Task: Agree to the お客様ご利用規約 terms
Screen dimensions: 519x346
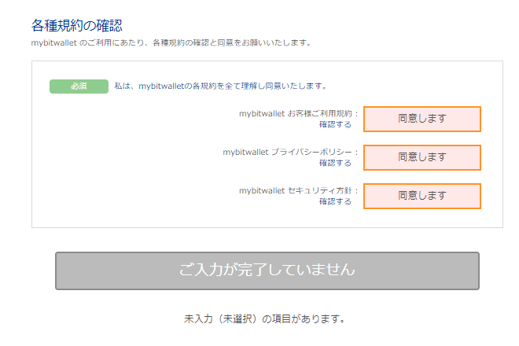Action: [x=422, y=119]
